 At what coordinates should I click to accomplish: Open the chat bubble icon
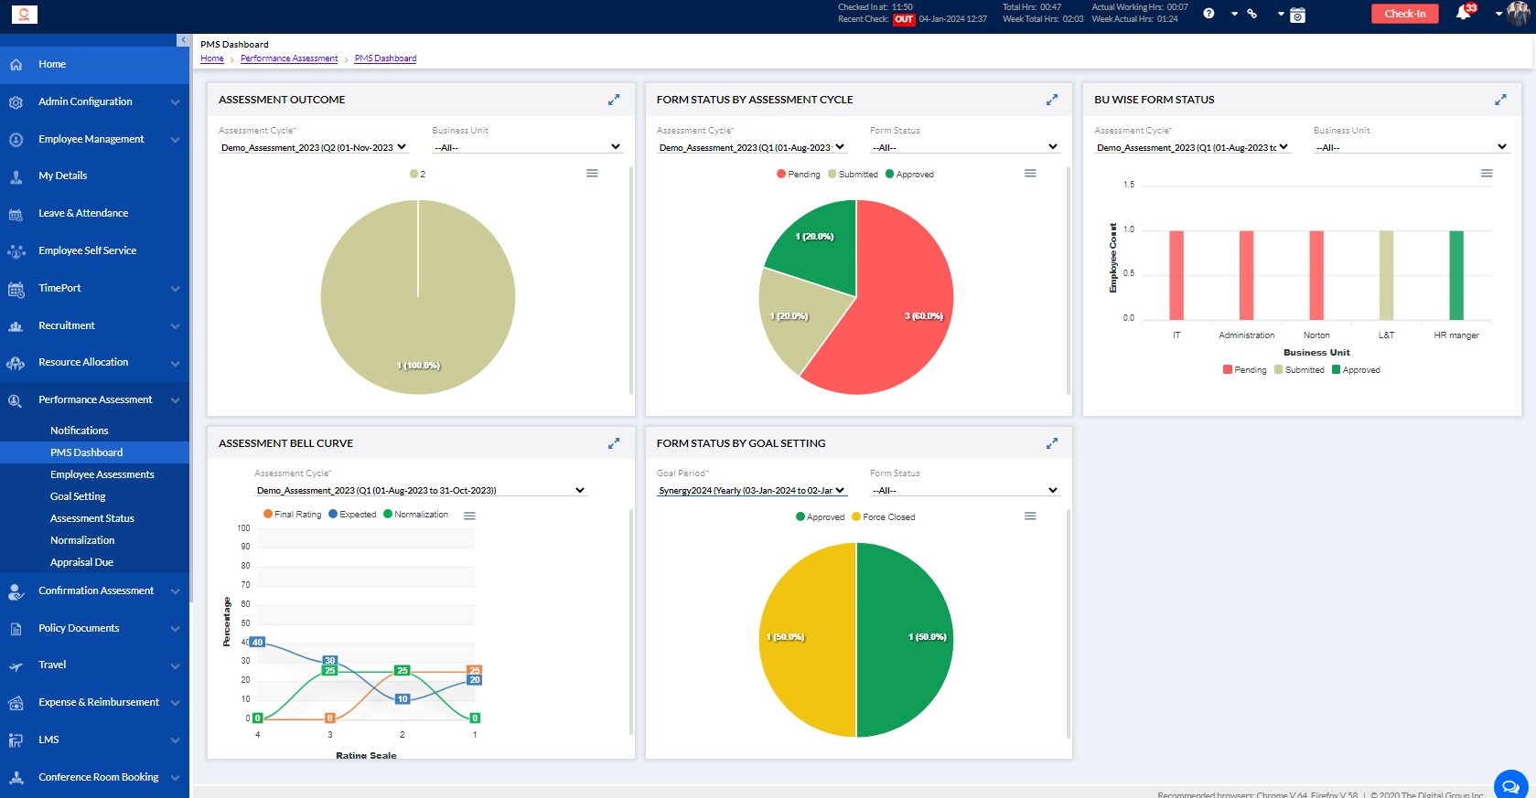point(1510,785)
